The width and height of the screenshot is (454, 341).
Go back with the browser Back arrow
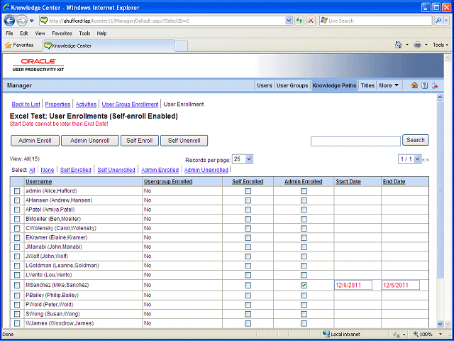coord(9,21)
